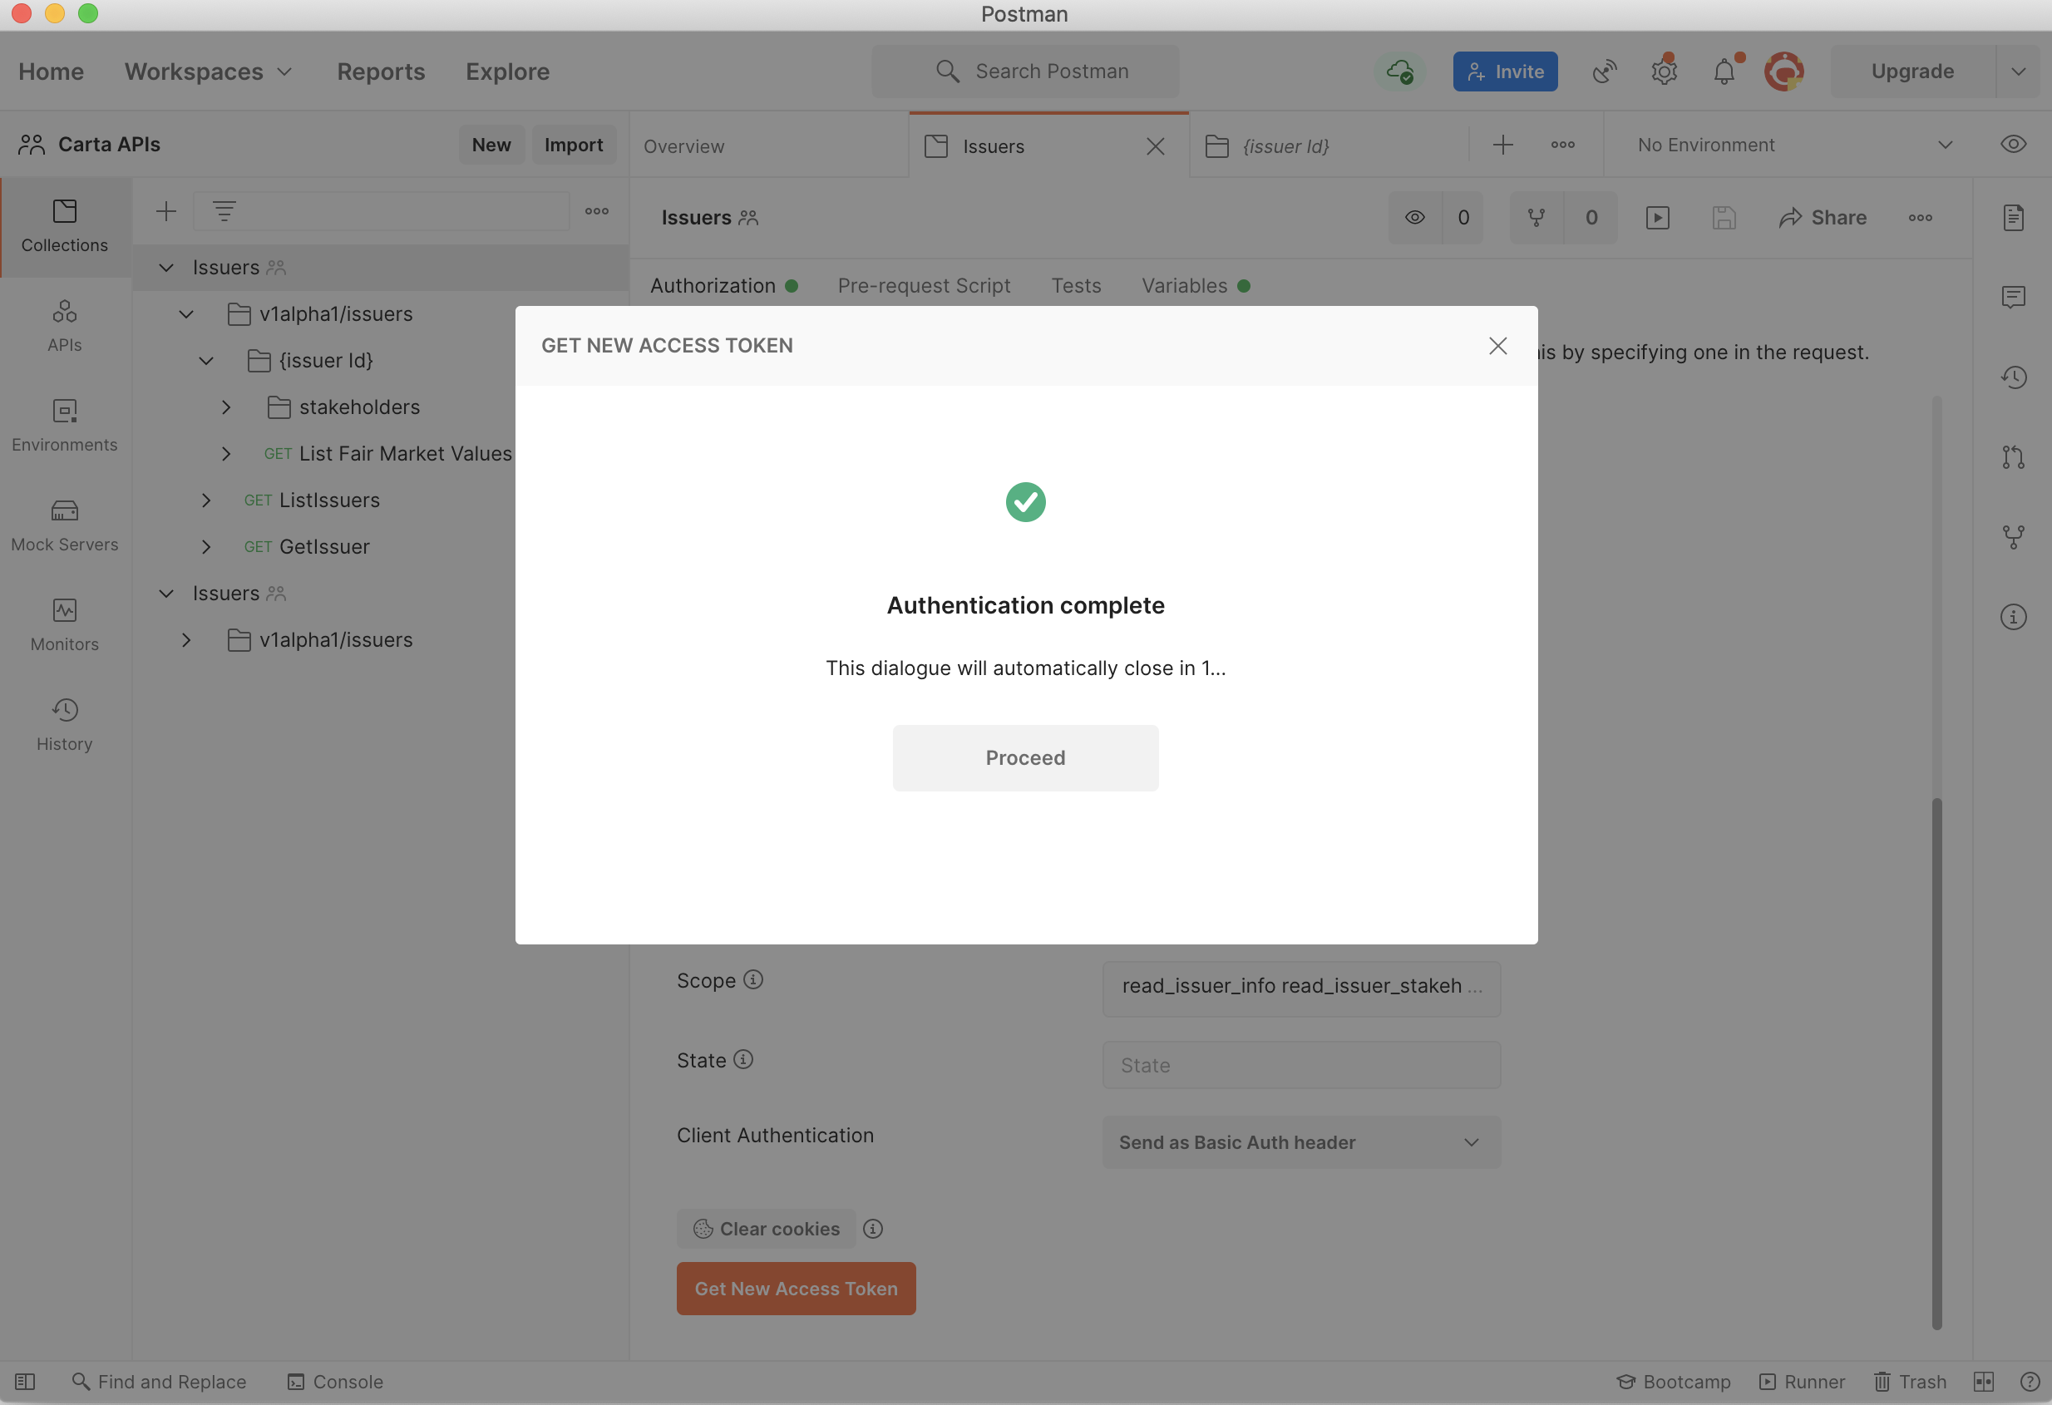Open the pull requests icon in right sidebar
The image size is (2052, 1405).
[2013, 456]
